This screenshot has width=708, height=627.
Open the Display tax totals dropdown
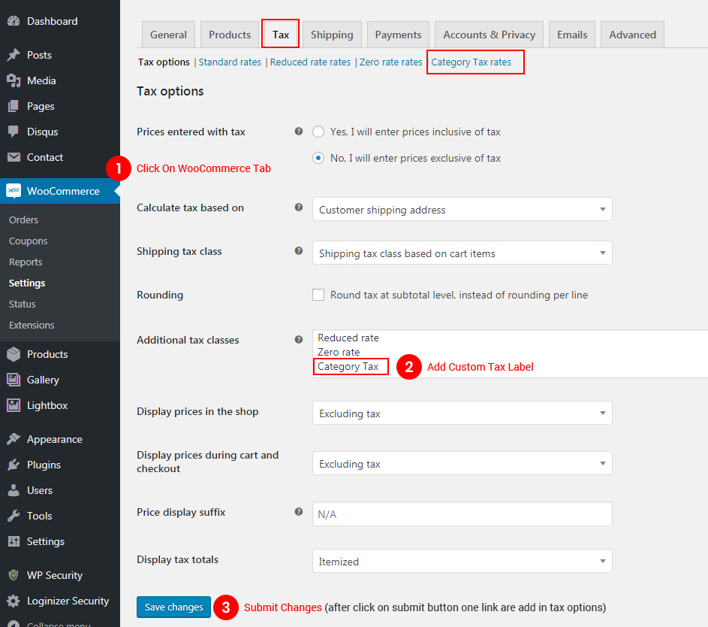click(x=462, y=561)
